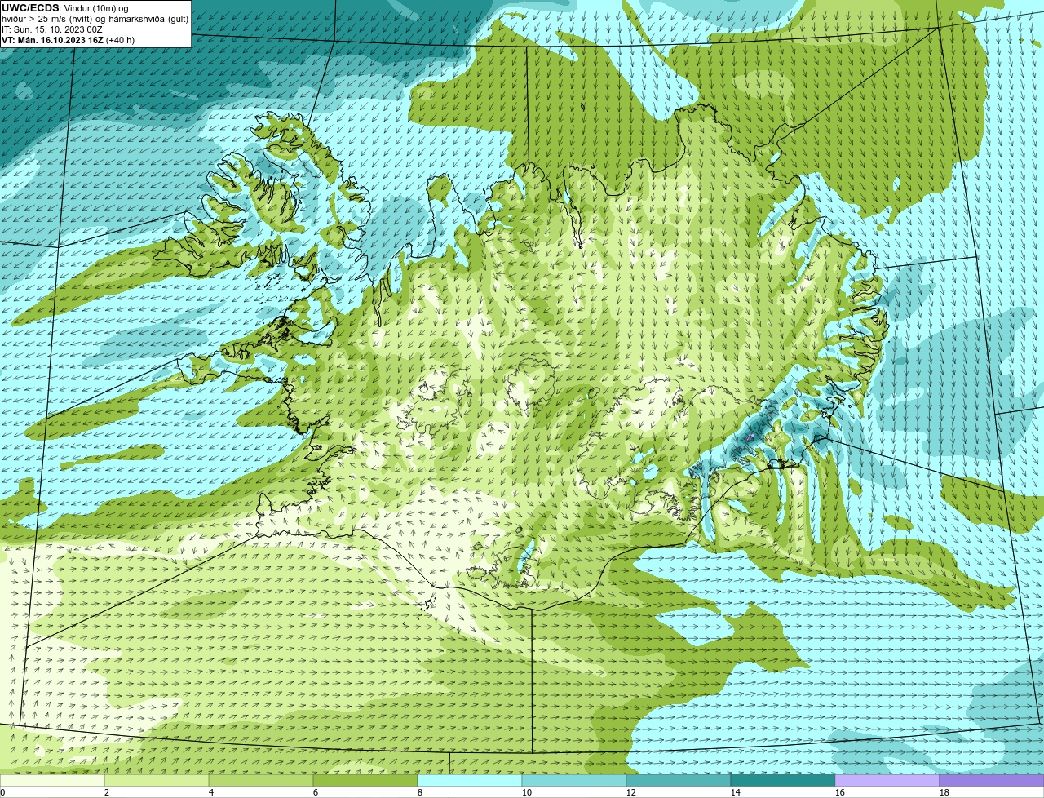Click the '14' label on the color scale
Screen dimensions: 1044x798
(736, 792)
